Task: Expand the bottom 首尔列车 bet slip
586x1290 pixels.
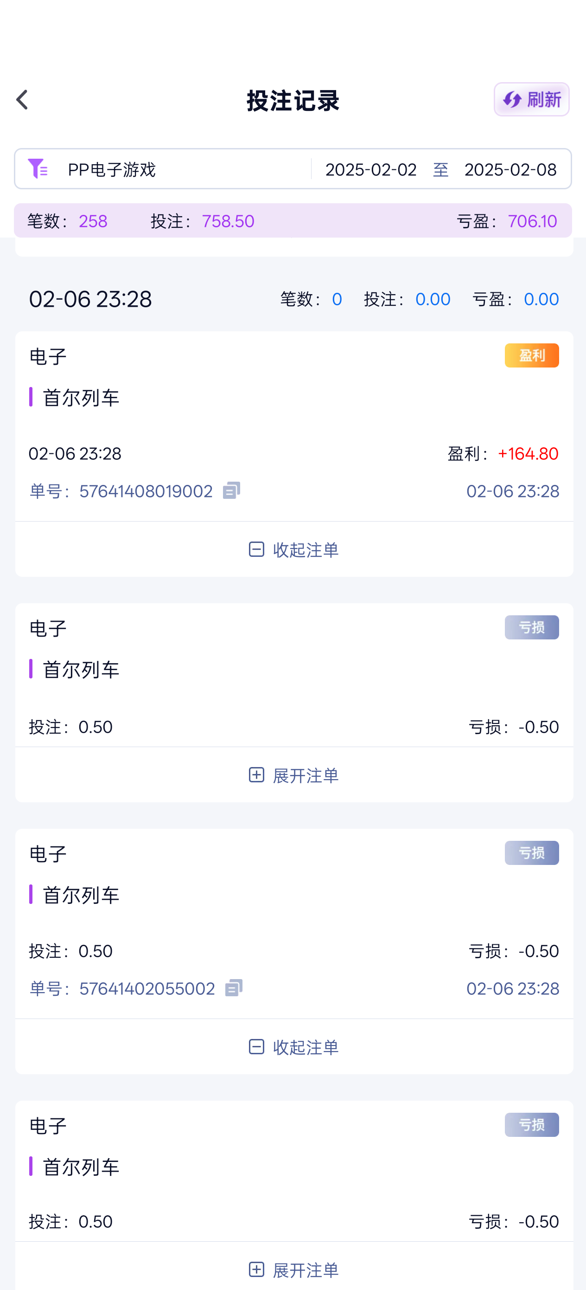Action: [x=294, y=1270]
